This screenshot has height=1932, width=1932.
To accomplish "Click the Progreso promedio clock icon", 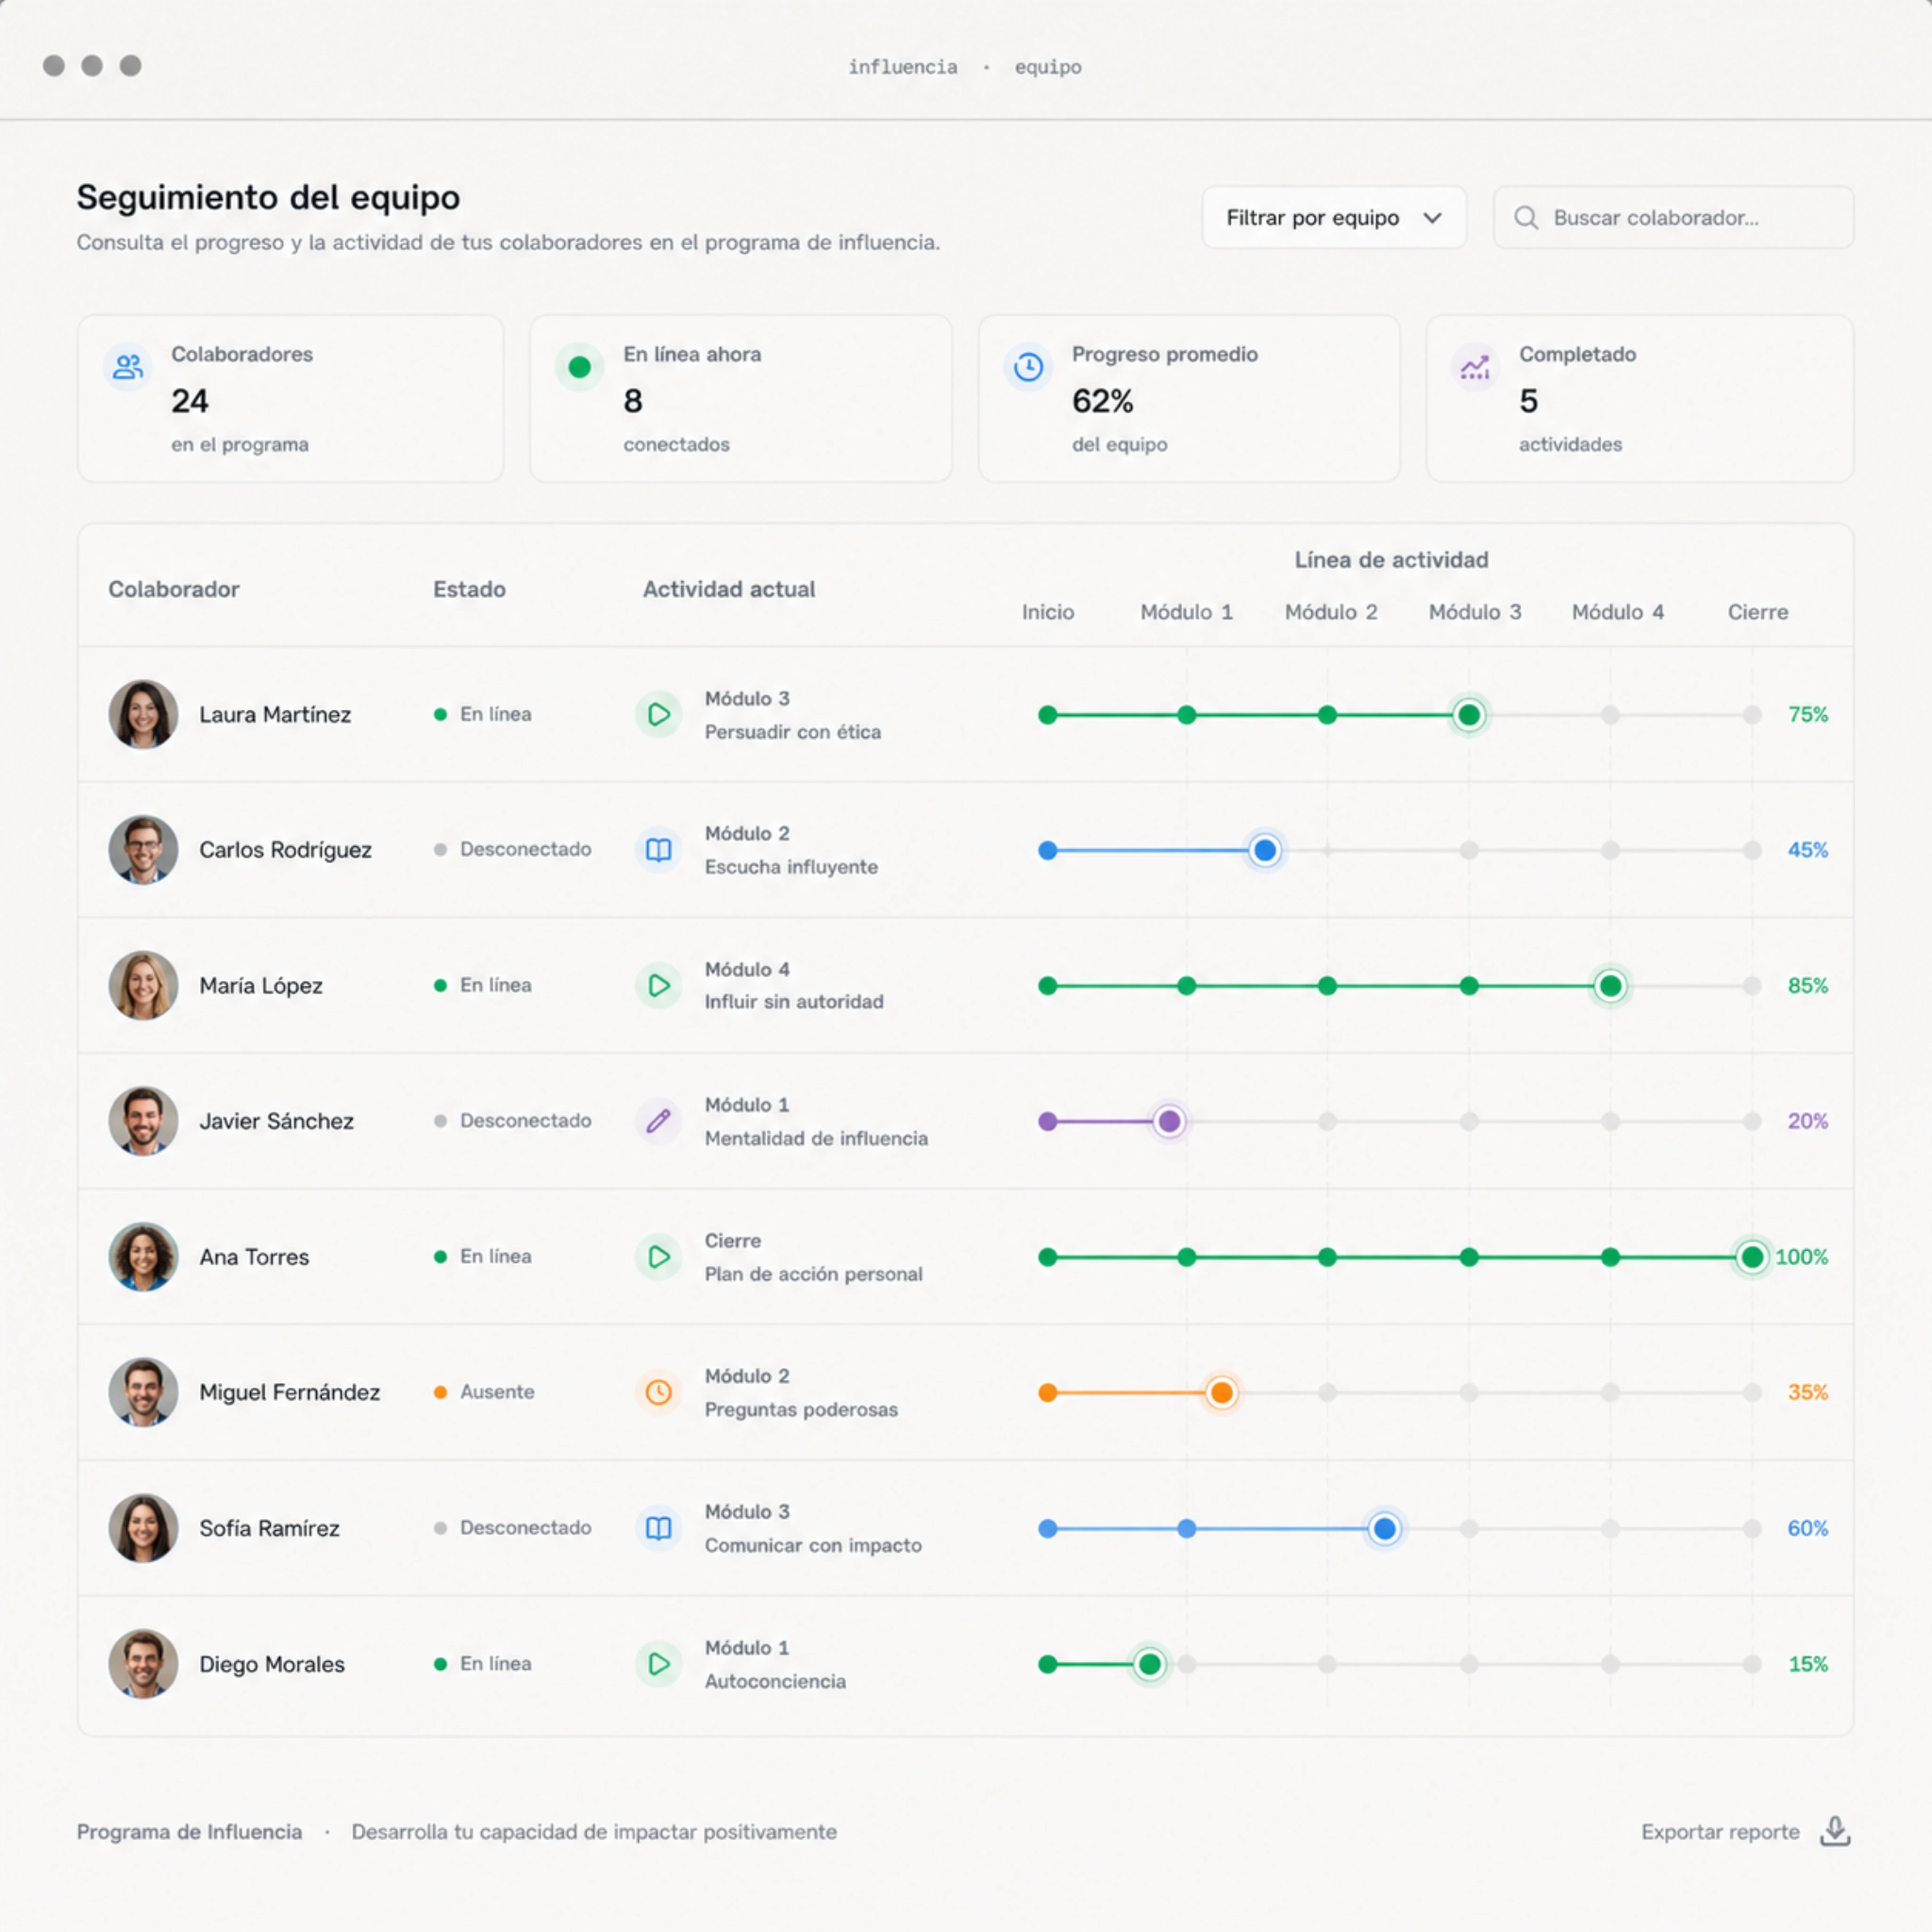I will pos(1028,367).
